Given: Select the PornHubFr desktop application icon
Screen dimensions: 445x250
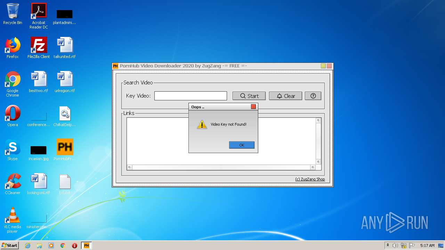Looking at the screenshot, I should point(65,150).
